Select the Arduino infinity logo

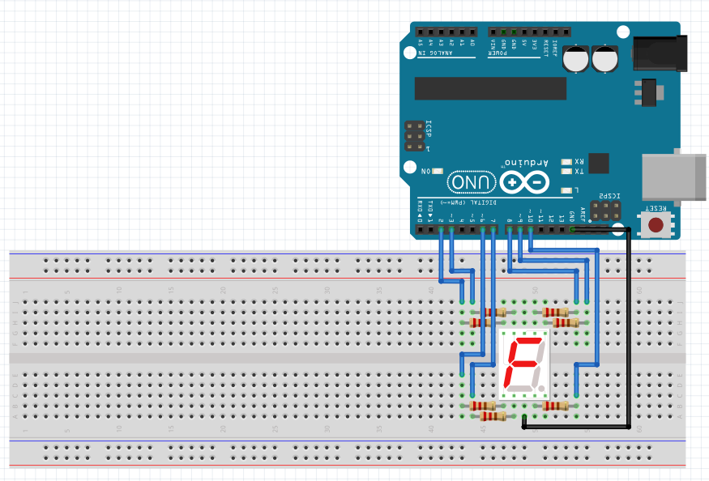pyautogui.click(x=524, y=183)
